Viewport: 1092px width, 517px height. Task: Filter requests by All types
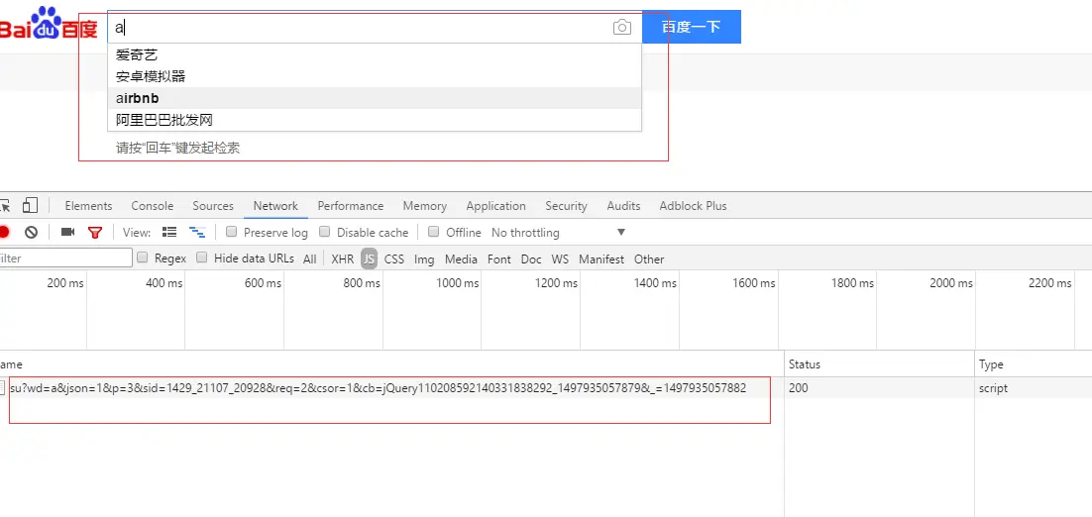click(x=310, y=258)
